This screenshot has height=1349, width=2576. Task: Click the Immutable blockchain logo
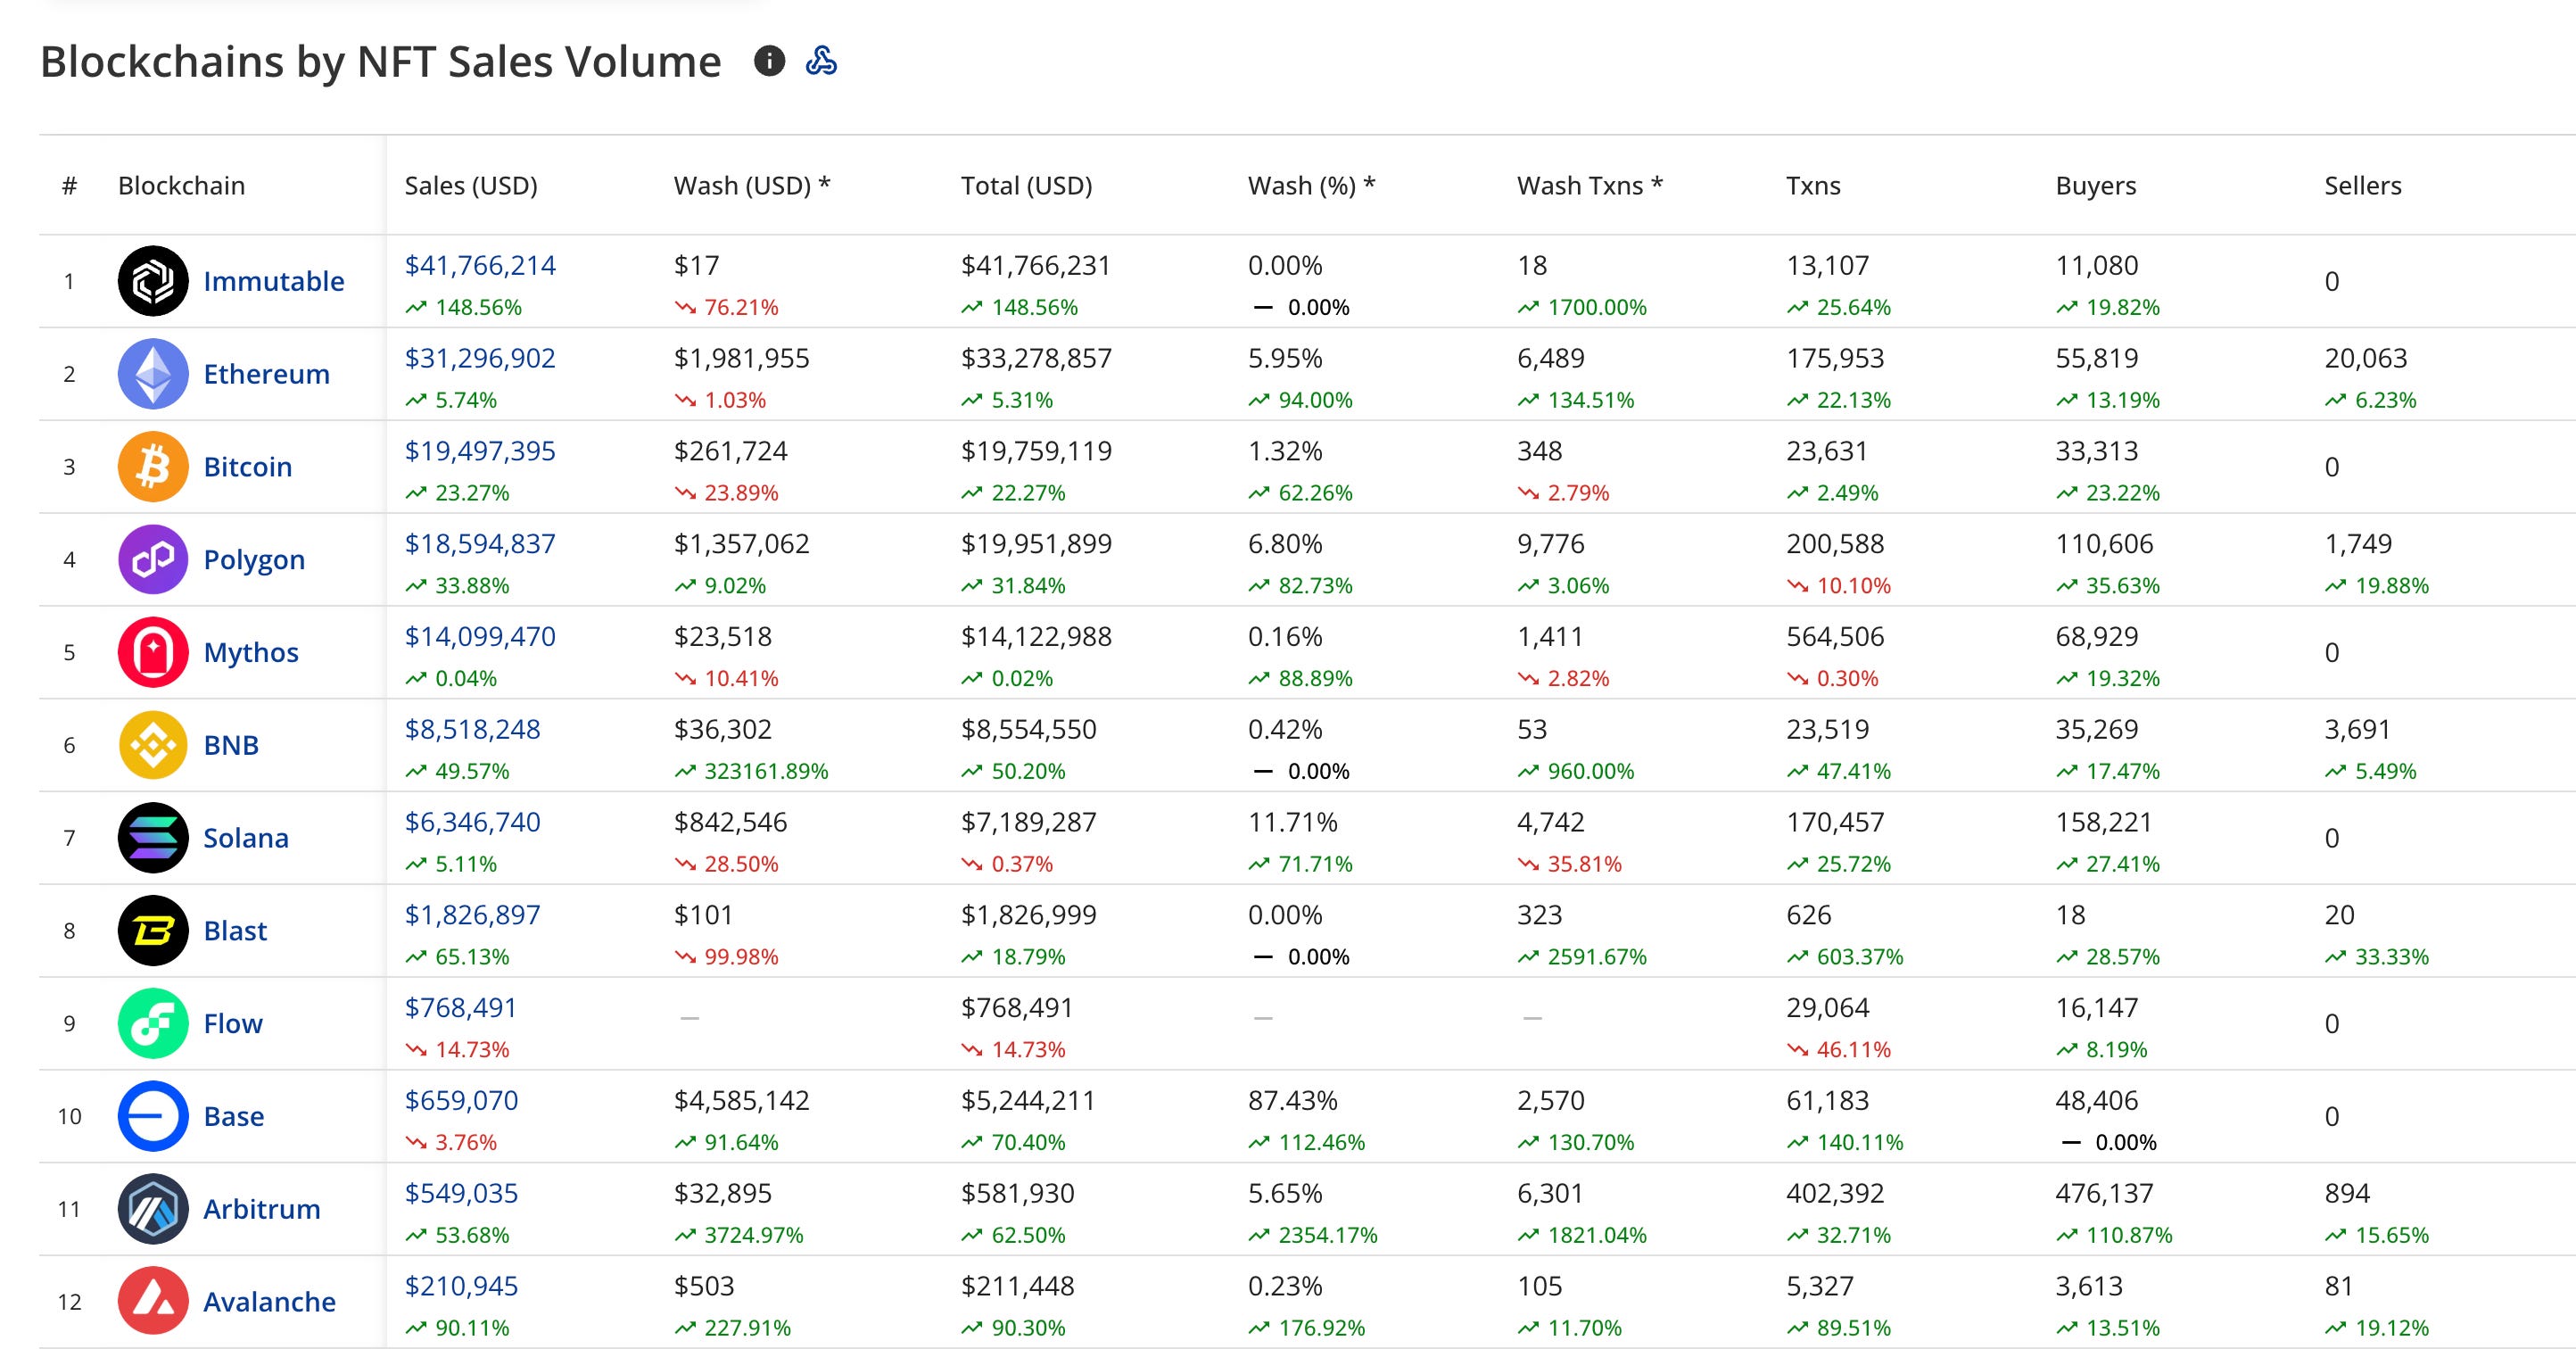click(153, 281)
